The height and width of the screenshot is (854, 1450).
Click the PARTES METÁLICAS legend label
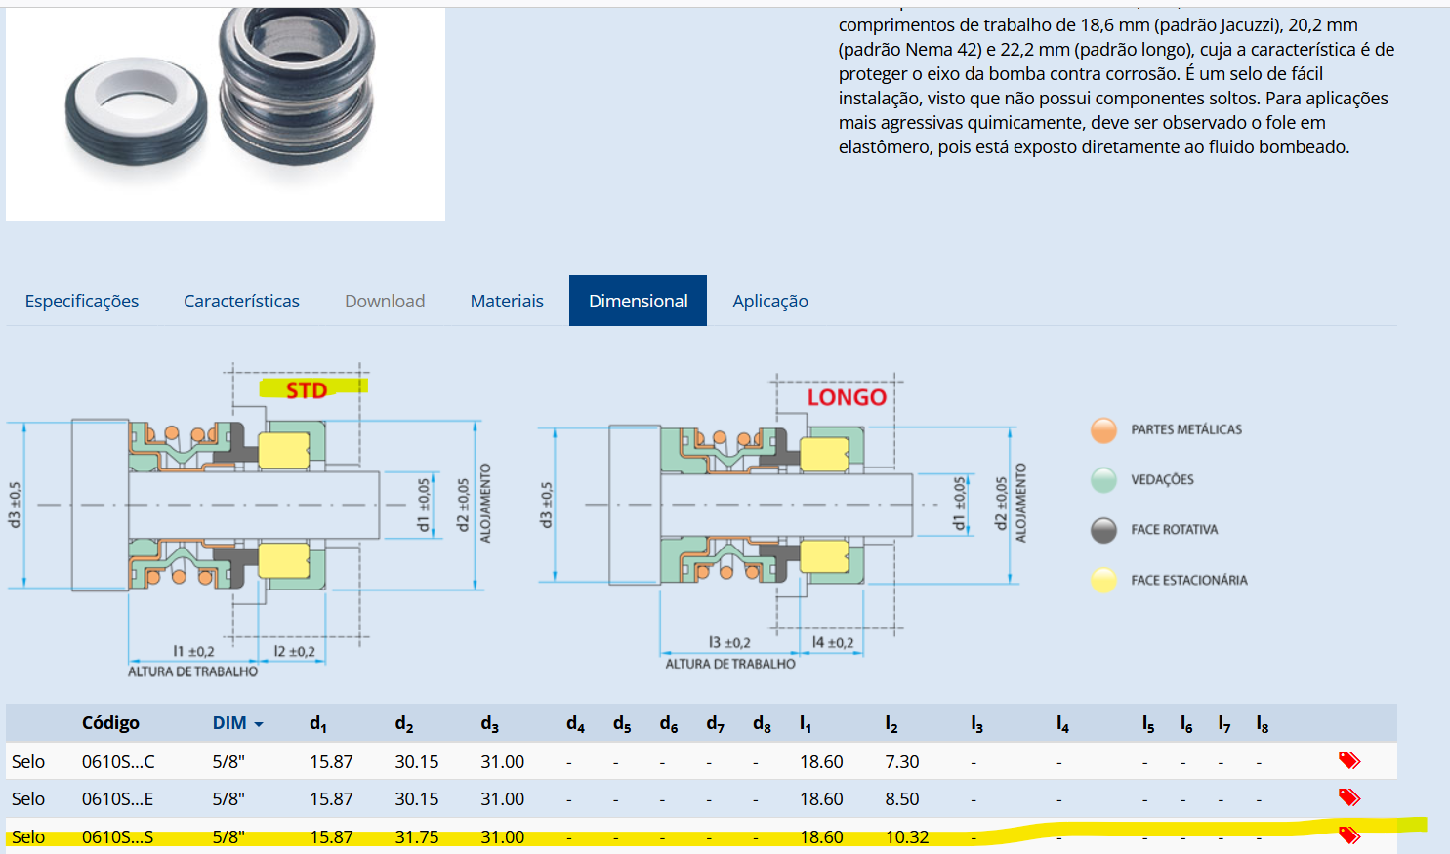click(1186, 429)
